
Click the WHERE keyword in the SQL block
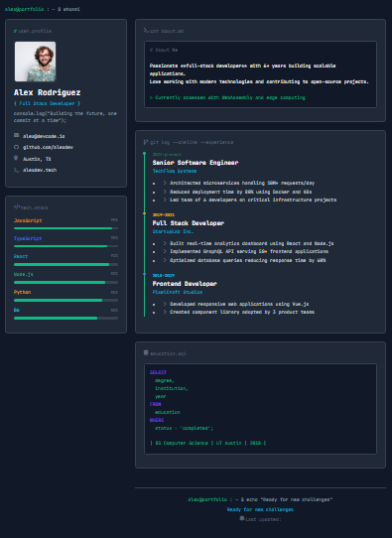[157, 420]
